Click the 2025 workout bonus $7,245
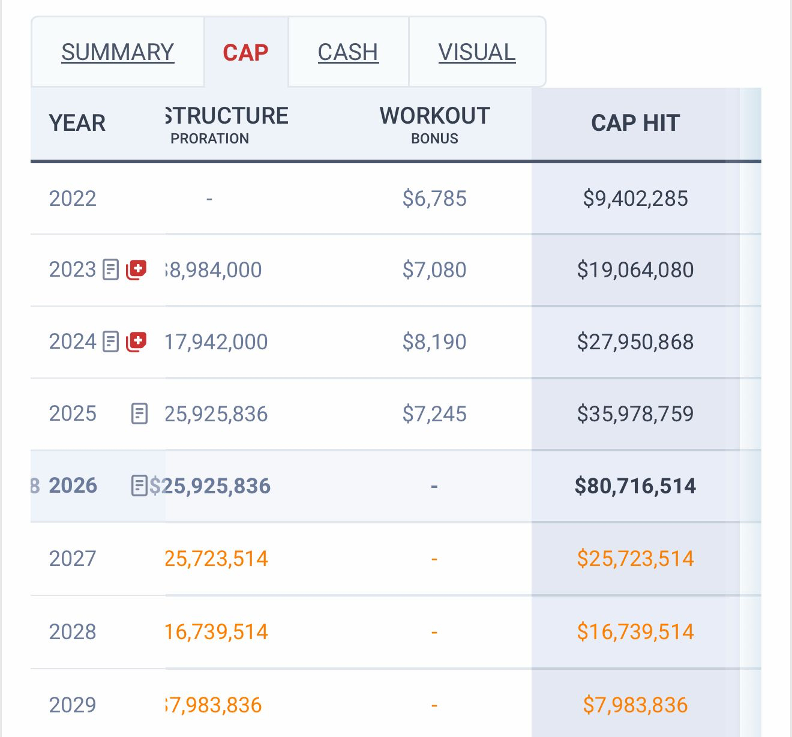Screen dimensions: 792x737 pos(434,414)
